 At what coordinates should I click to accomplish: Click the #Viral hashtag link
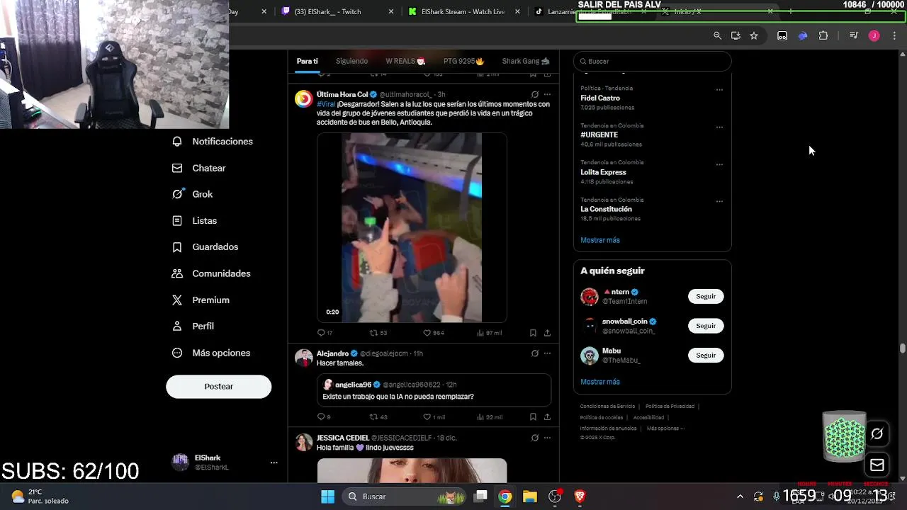pos(326,104)
